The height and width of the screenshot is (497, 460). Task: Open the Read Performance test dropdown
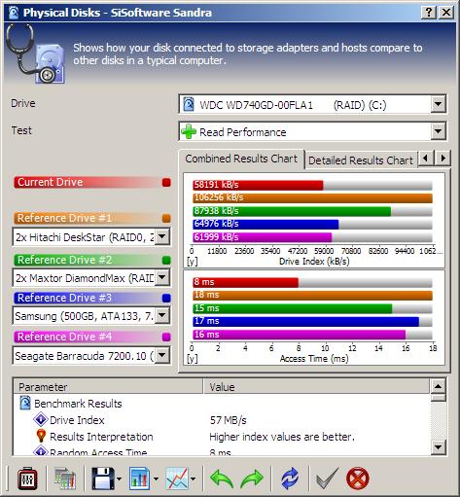click(438, 131)
